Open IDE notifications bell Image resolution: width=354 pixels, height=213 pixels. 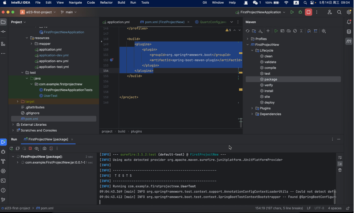(349, 22)
